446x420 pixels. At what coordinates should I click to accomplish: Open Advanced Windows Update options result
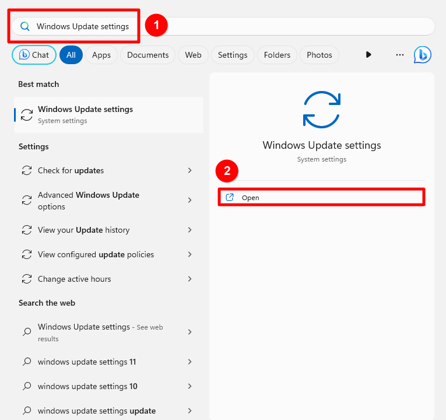point(108,200)
